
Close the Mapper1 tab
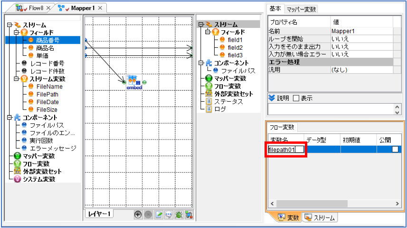(100, 8)
